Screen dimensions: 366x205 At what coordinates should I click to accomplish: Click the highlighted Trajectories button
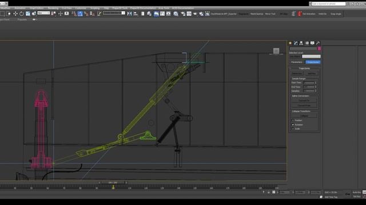tap(313, 62)
